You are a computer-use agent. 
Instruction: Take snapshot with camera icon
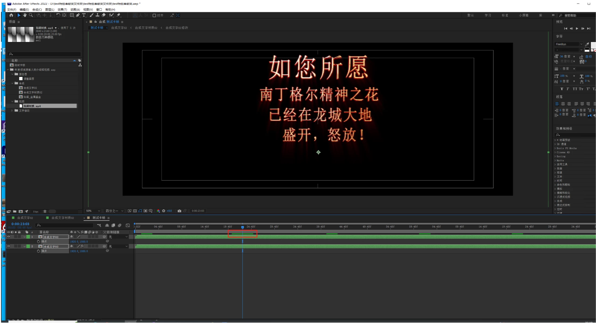tap(179, 211)
